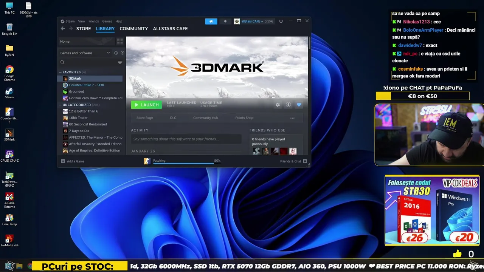Image resolution: width=484 pixels, height=272 pixels.
Task: Open Google Chrome desktop shortcut
Action: 9,73
